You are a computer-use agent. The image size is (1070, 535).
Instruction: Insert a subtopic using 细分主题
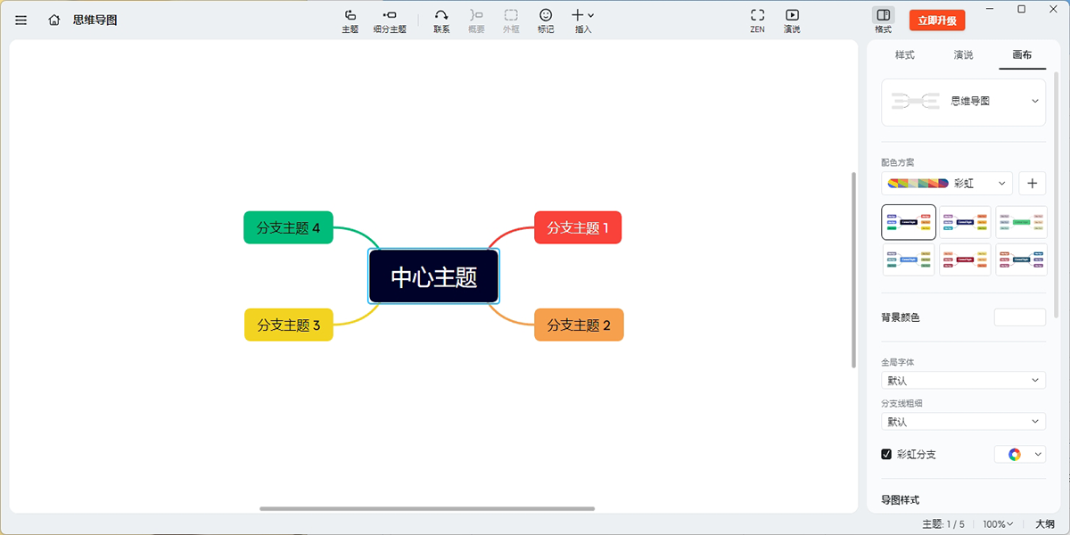point(390,21)
